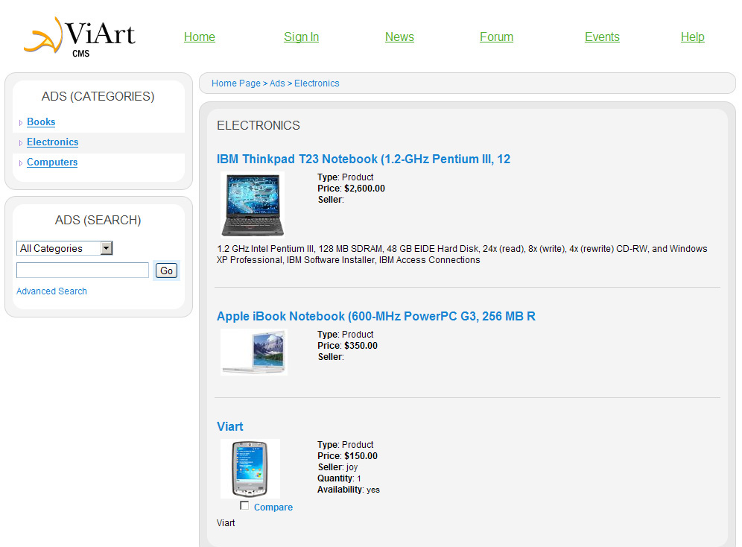742x547 pixels.
Task: Click the $350.00 price text
Action: [361, 346]
